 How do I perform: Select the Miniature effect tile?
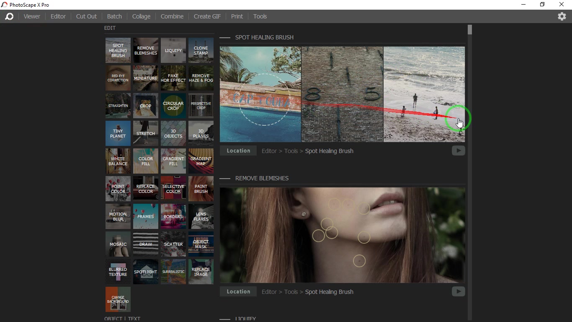click(146, 78)
